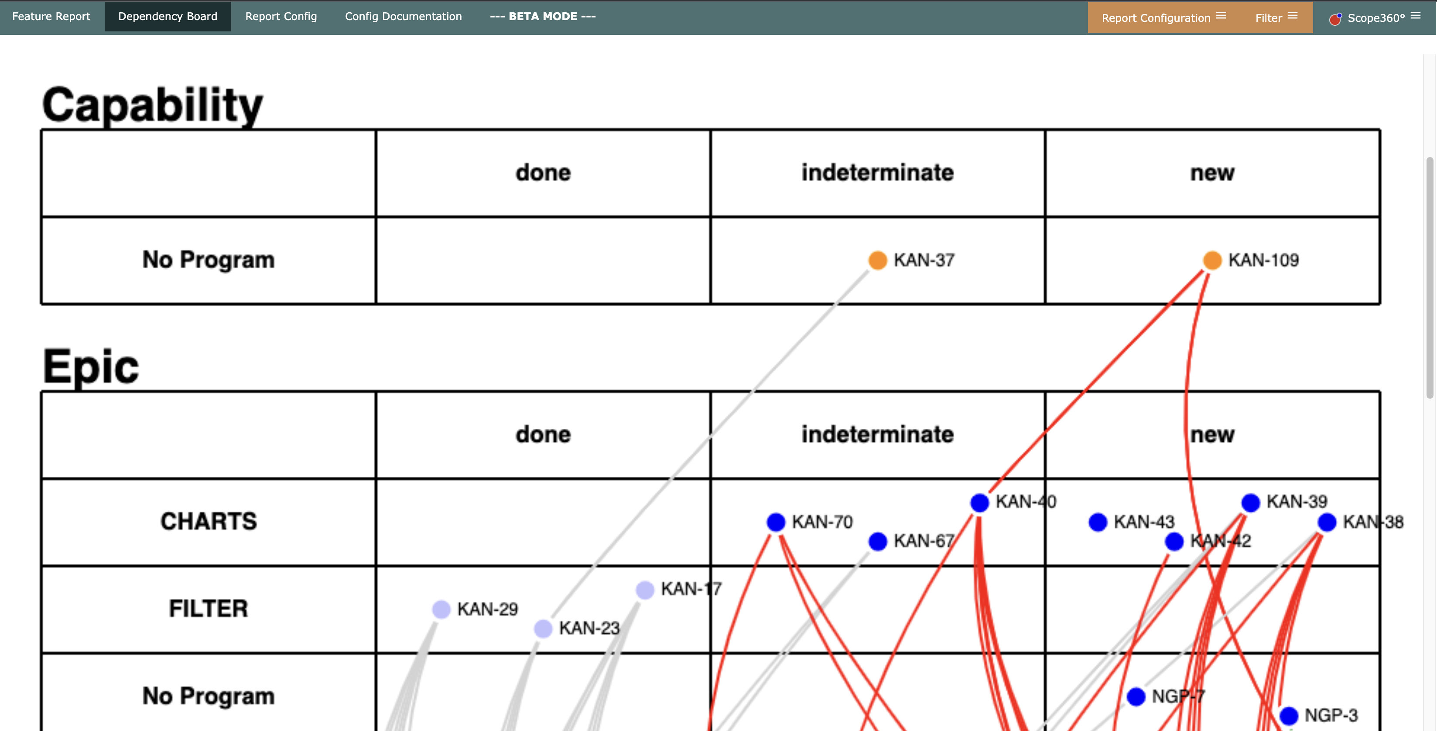Click the vertical page scrollbar thumb
The height and width of the screenshot is (731, 1437).
coord(1429,278)
